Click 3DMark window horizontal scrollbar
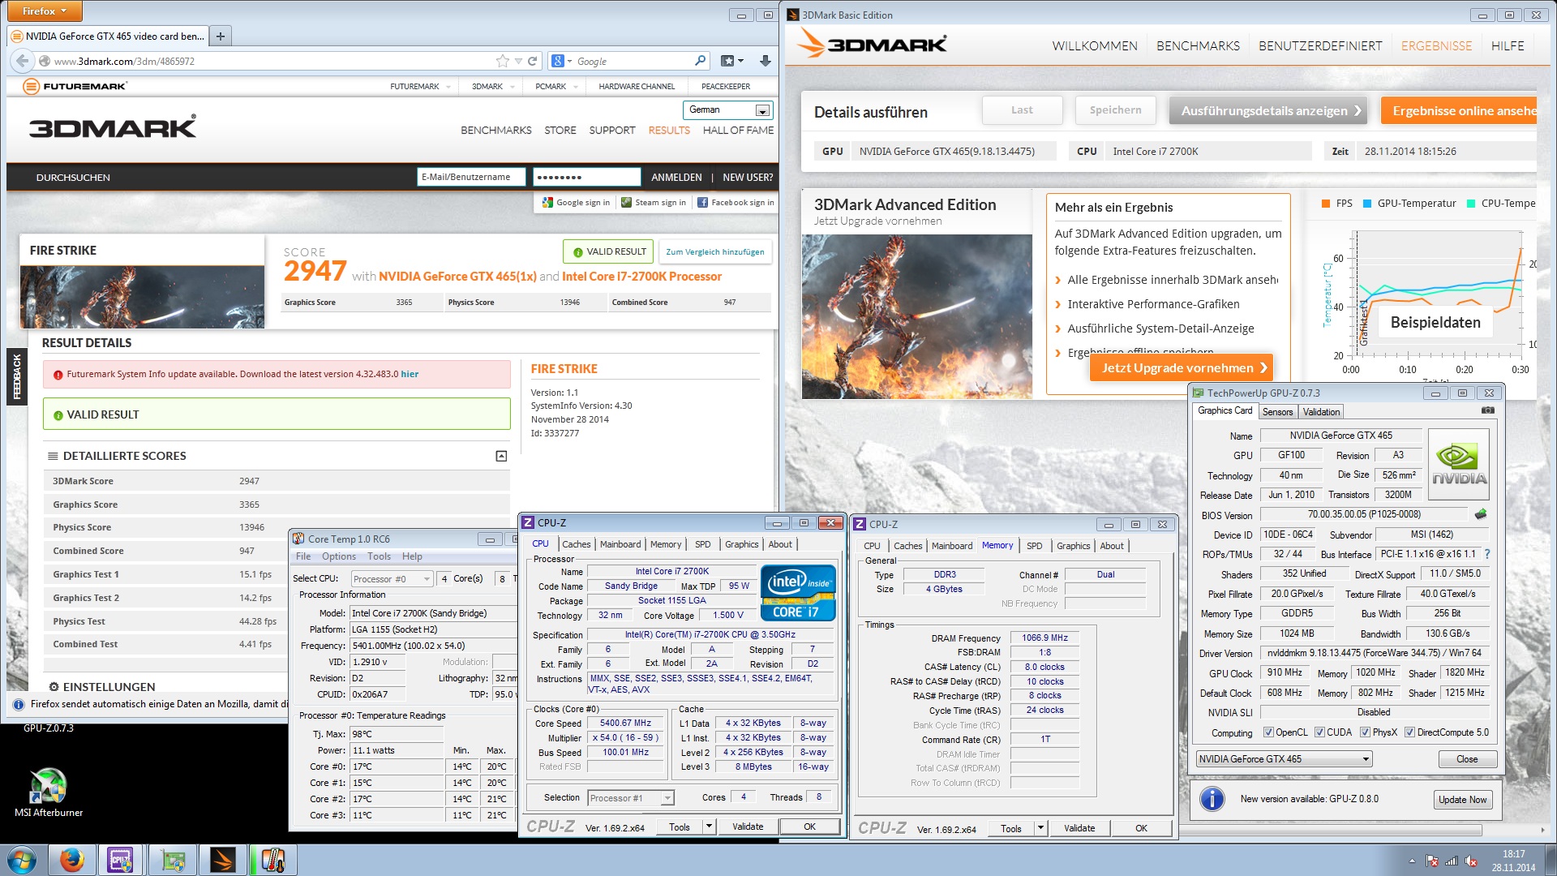Viewport: 1557px width, 876px height. click(x=1330, y=831)
